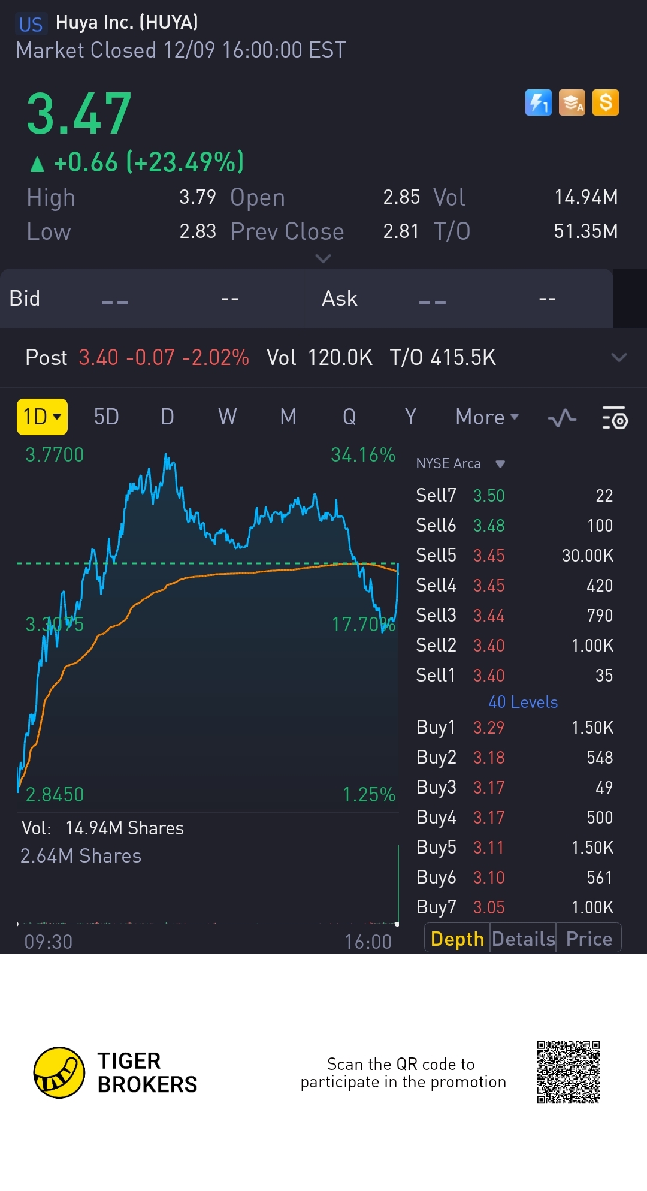Open the chart indicator wave icon
Image resolution: width=647 pixels, height=1191 pixels.
click(x=562, y=418)
